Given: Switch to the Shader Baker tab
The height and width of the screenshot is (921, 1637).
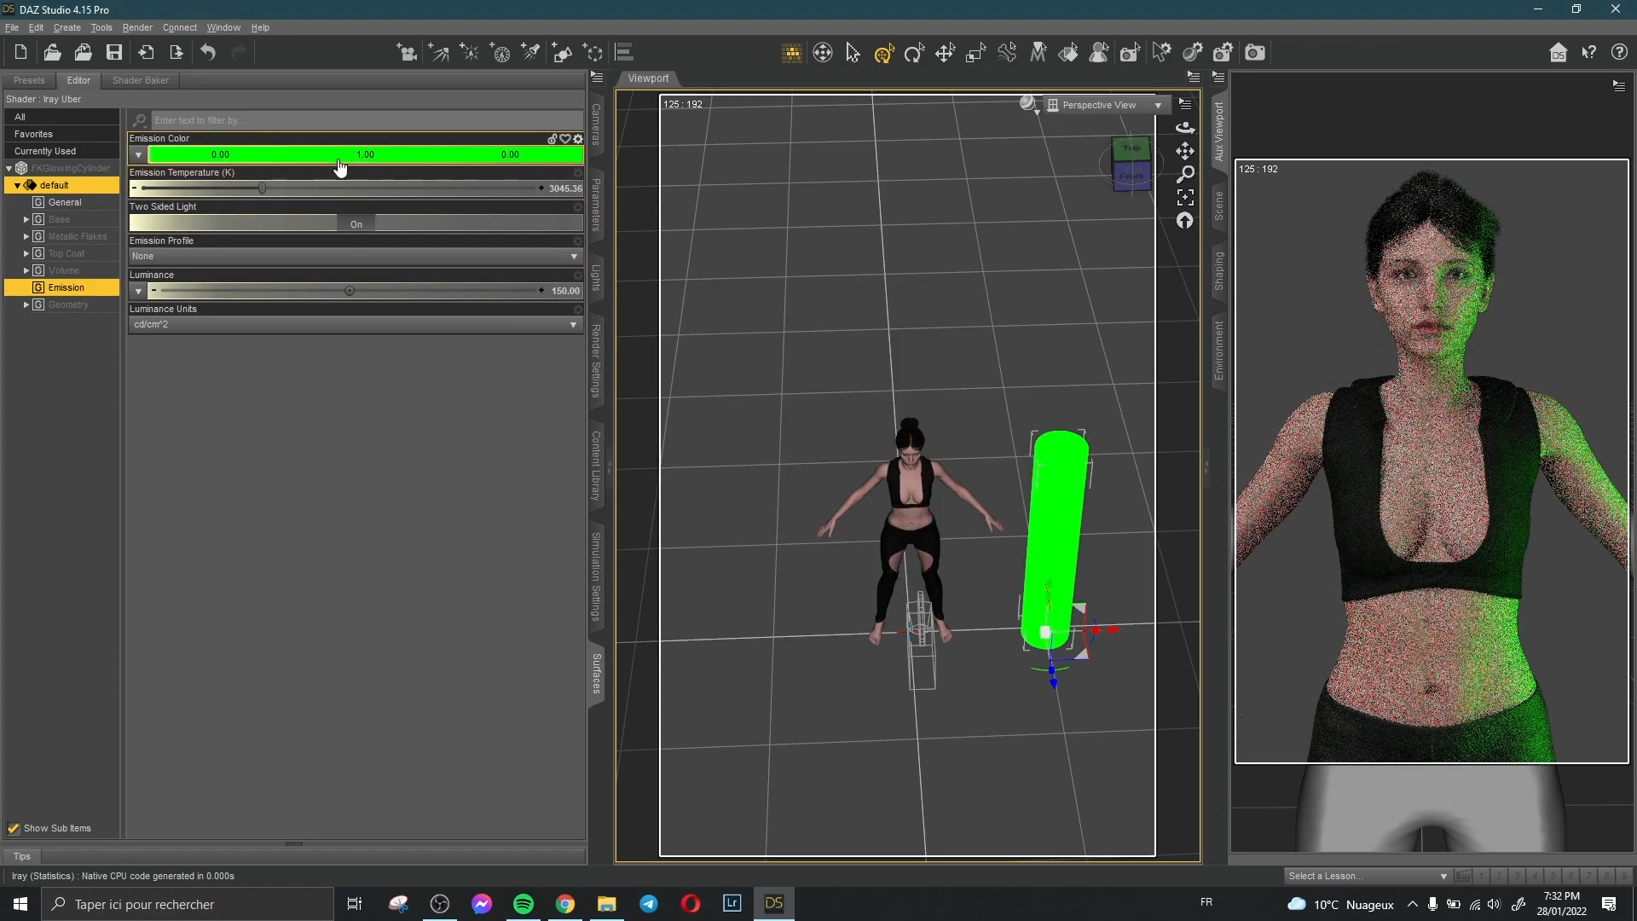Looking at the screenshot, I should click(x=141, y=80).
